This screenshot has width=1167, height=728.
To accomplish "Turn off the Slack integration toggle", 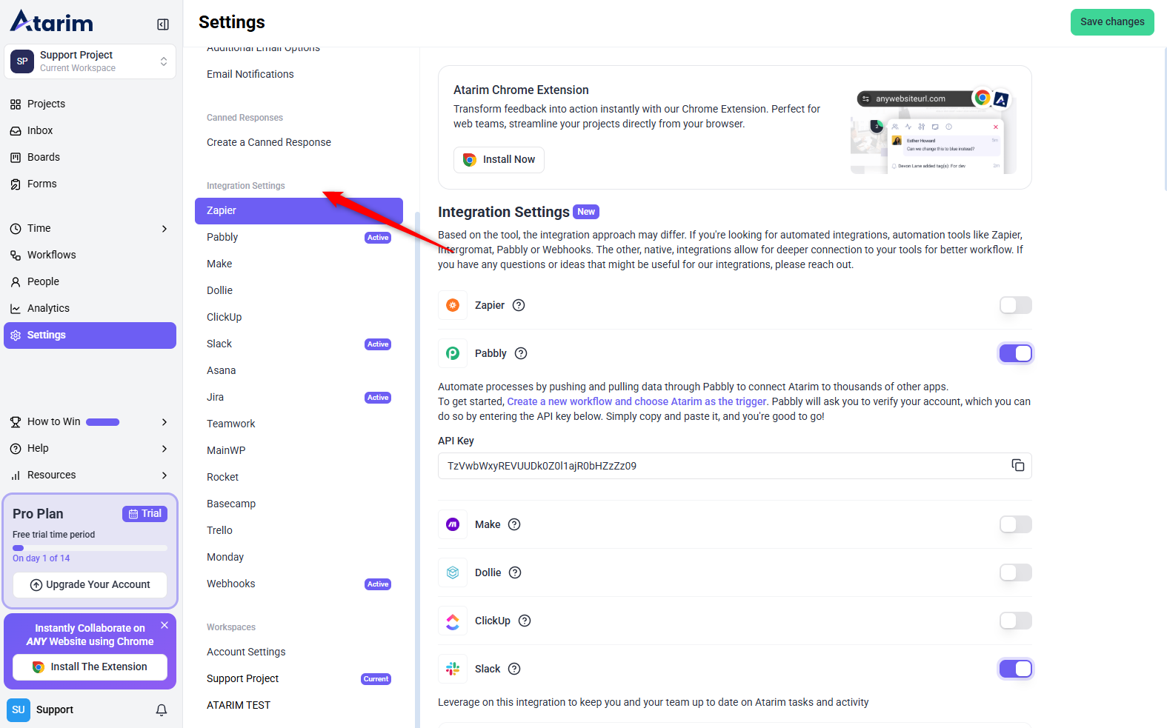I will click(1015, 669).
